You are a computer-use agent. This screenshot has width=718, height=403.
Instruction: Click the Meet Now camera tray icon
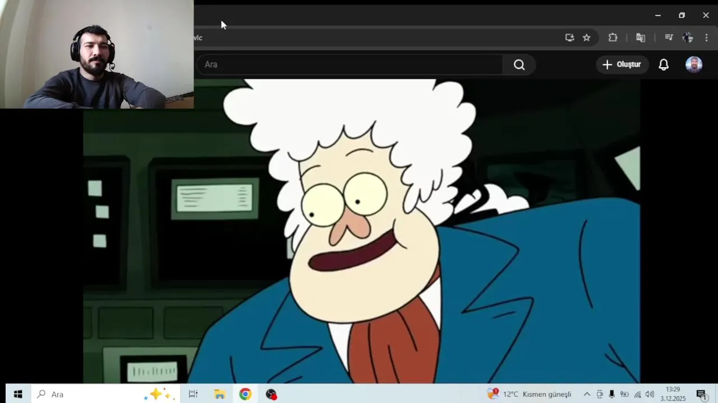pos(600,394)
